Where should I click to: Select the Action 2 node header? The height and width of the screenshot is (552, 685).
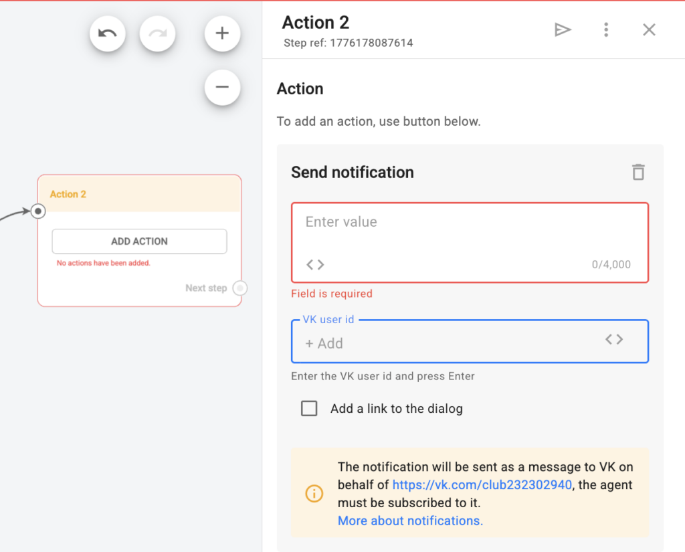(x=139, y=194)
